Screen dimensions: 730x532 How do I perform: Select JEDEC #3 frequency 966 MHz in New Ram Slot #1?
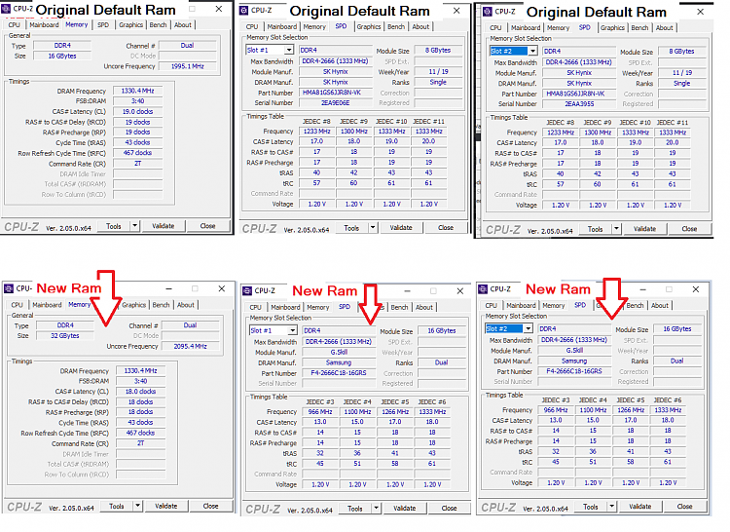pyautogui.click(x=320, y=412)
